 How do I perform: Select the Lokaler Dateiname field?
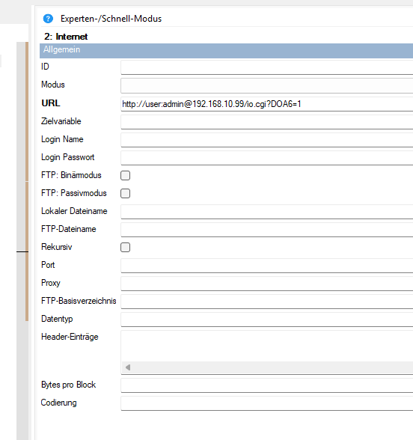[267, 212]
